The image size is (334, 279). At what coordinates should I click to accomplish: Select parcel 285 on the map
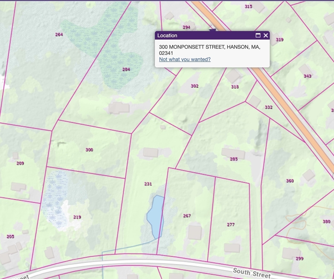234,159
